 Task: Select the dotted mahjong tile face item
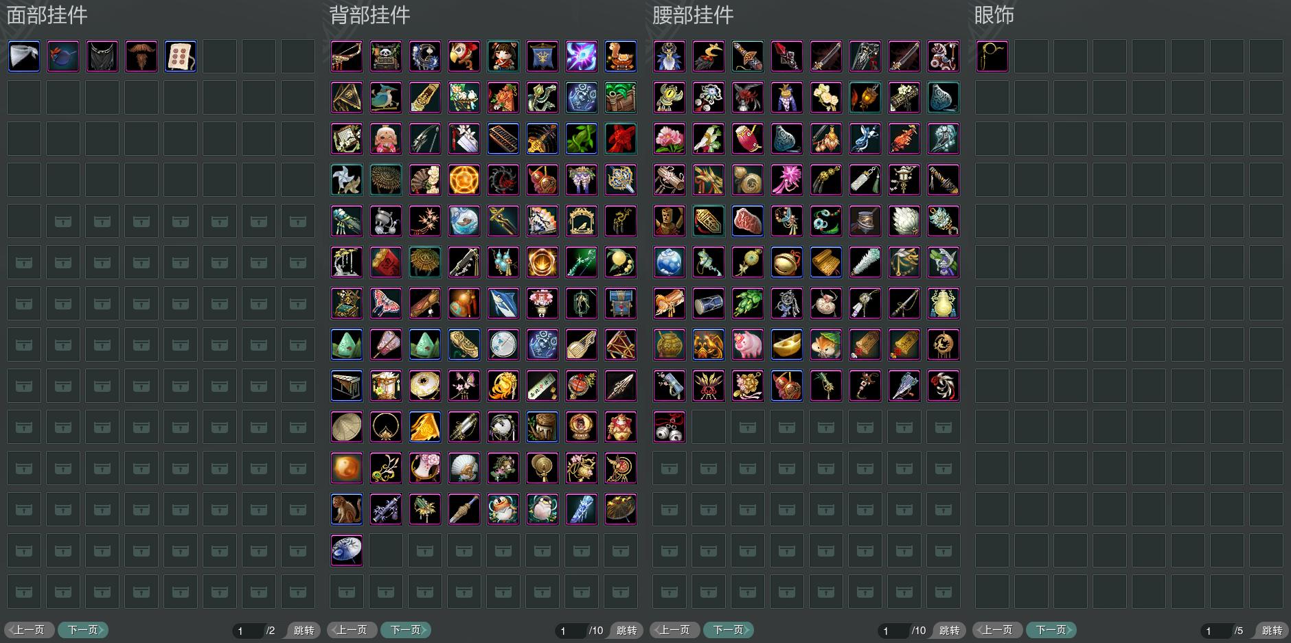point(181,56)
